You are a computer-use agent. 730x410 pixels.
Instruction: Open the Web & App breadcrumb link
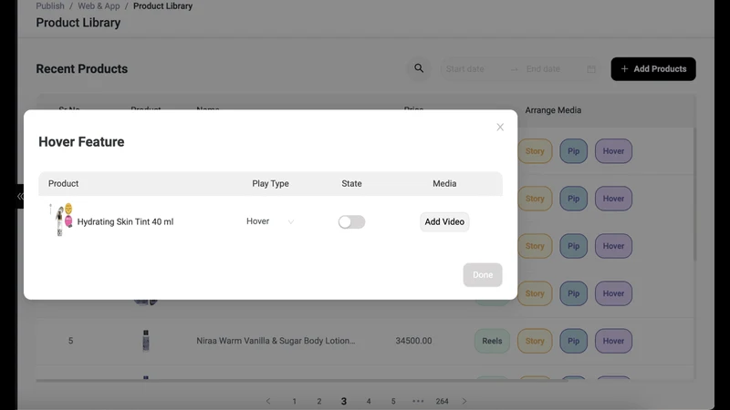click(99, 6)
